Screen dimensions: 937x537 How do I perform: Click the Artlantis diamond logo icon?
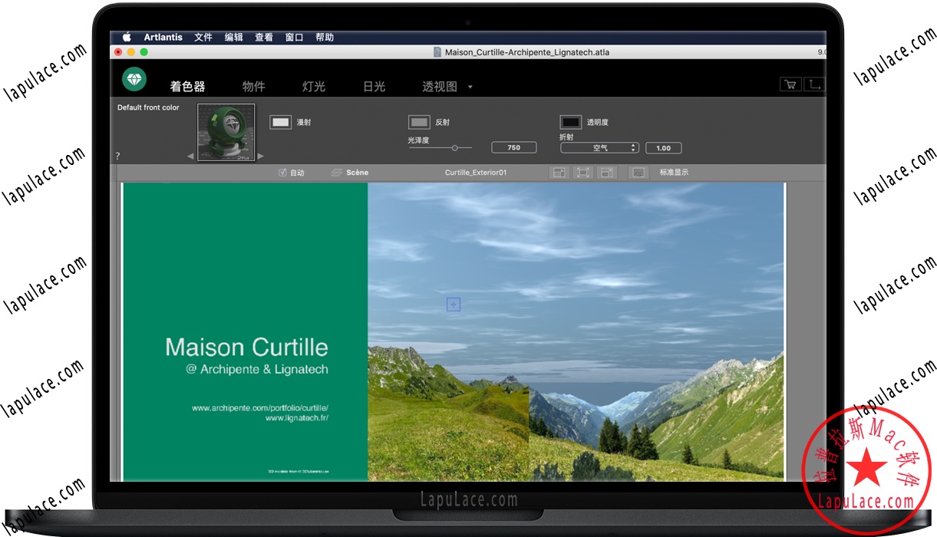tap(133, 79)
